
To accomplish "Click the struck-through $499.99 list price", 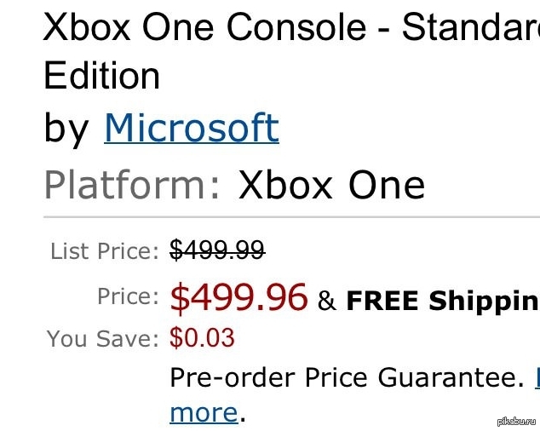I will 217,250.
